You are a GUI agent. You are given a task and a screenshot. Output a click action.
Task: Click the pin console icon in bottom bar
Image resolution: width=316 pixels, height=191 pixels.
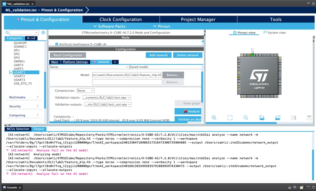click(290, 188)
